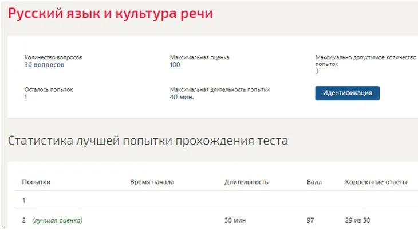The image size is (418, 230).
Task: Click the 40 мин. duration value
Action: pyautogui.click(x=182, y=97)
